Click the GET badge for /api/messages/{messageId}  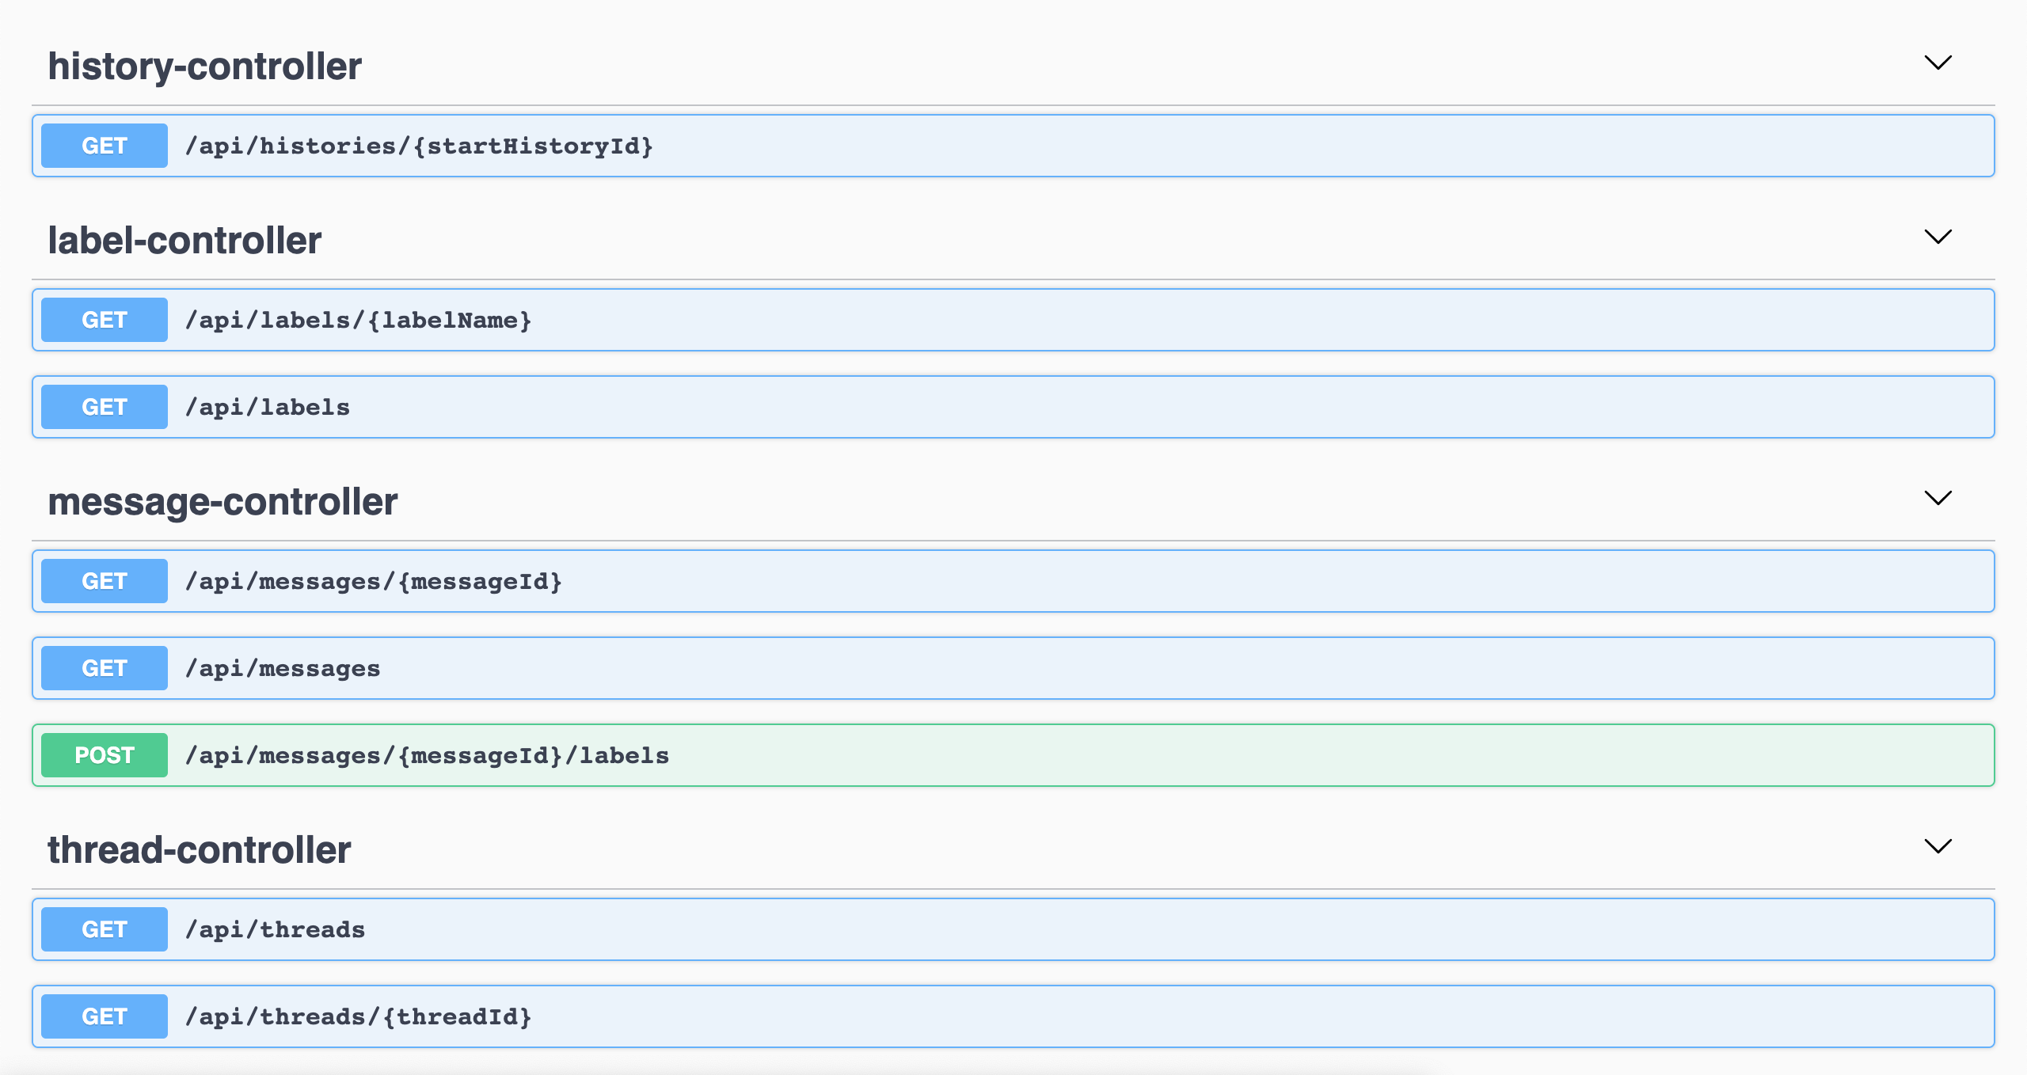[x=105, y=581]
